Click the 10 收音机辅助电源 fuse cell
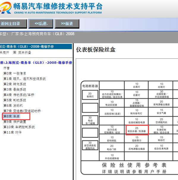 (x=136, y=121)
